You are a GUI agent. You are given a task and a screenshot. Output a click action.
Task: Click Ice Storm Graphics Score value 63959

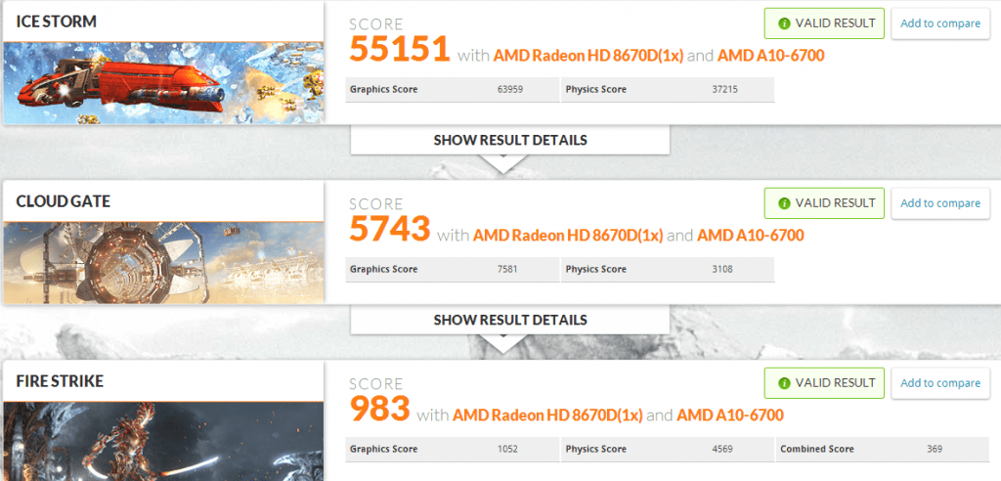point(510,89)
